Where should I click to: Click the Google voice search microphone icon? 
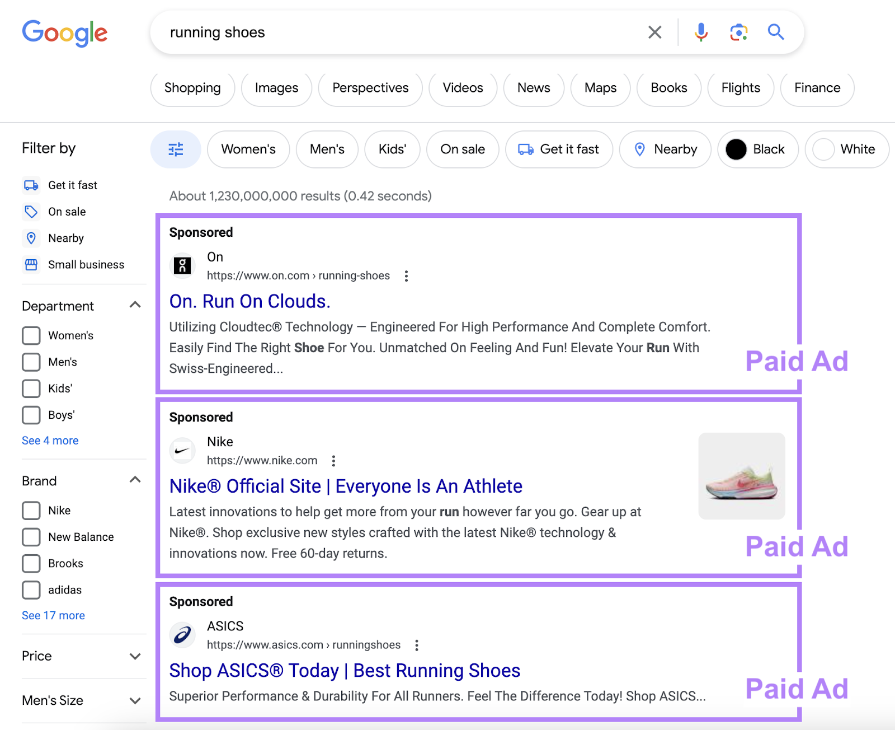pos(700,32)
